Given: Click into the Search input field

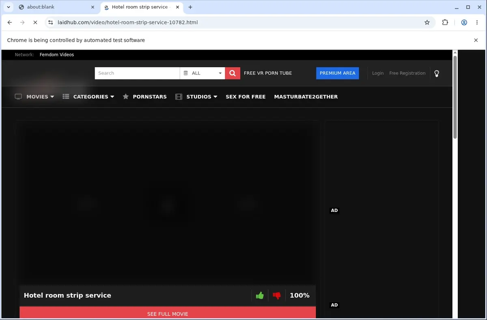Looking at the screenshot, I should click(x=137, y=73).
